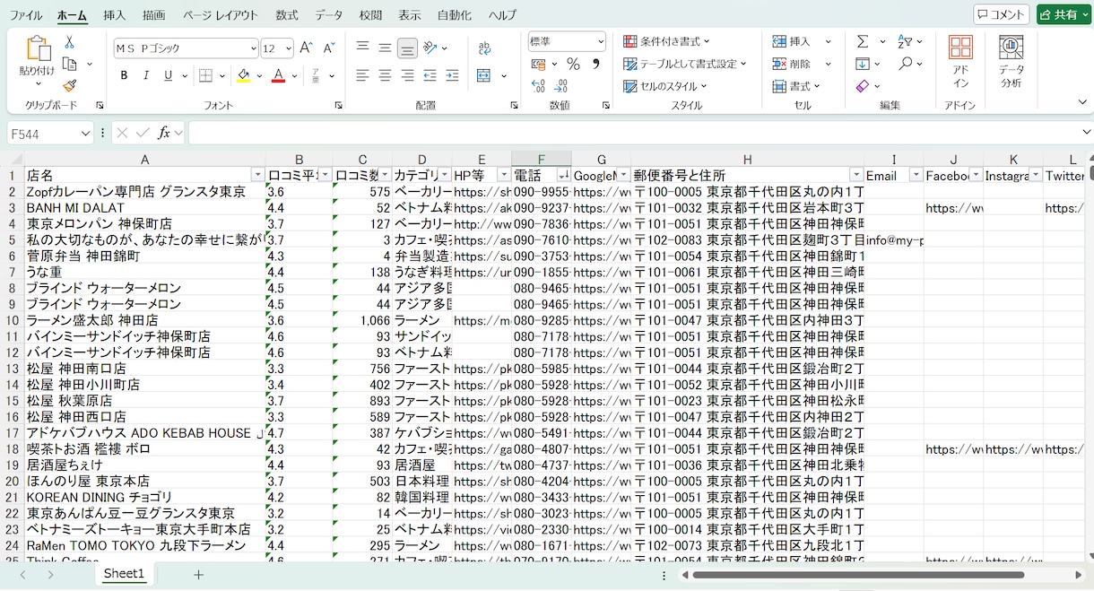Viewport: 1094px width, 591px height.
Task: Click the yellow fill color bucket
Action: (243, 75)
